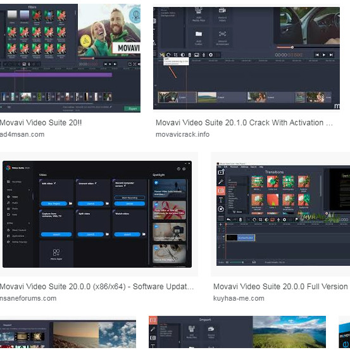The width and height of the screenshot is (350, 350).
Task: Click skip-to-end control in movavicrack.info image
Action: (331, 55)
